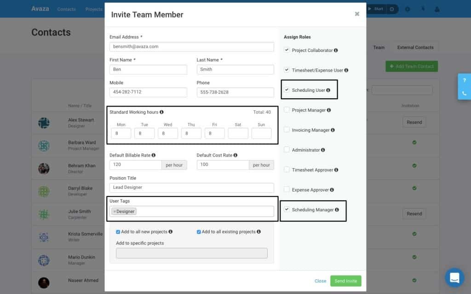Tick the Timesheet Approver checkbox

[x=287, y=170]
